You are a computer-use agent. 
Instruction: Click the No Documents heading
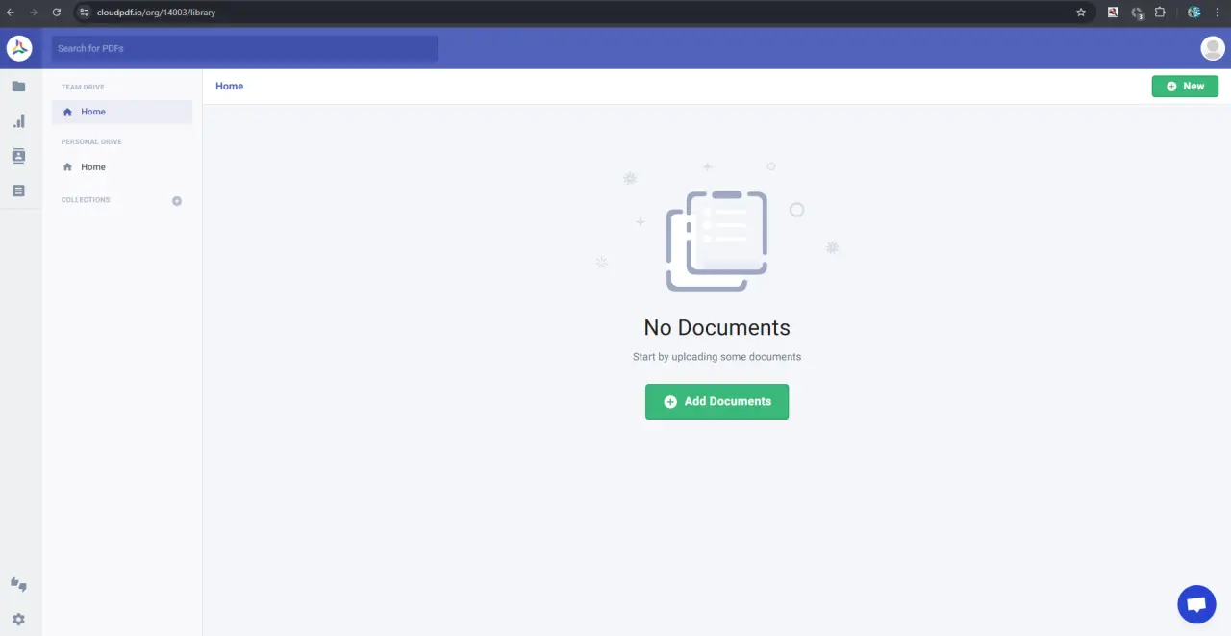pyautogui.click(x=717, y=328)
